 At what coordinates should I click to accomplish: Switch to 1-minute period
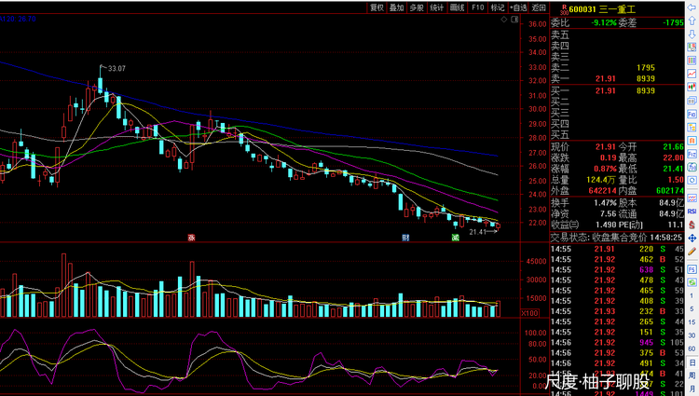692,295
